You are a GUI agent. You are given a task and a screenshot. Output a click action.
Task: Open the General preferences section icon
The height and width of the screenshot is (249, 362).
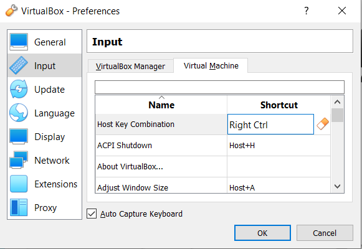click(x=19, y=42)
